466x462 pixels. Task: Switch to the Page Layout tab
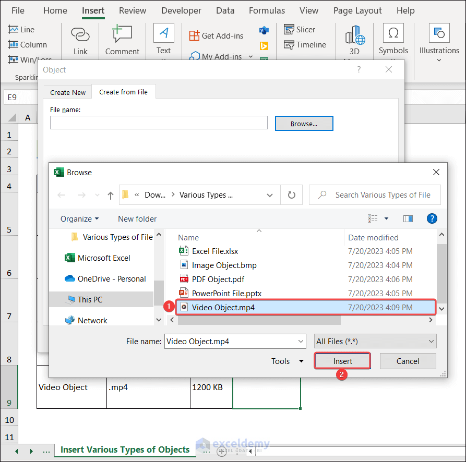click(x=357, y=10)
